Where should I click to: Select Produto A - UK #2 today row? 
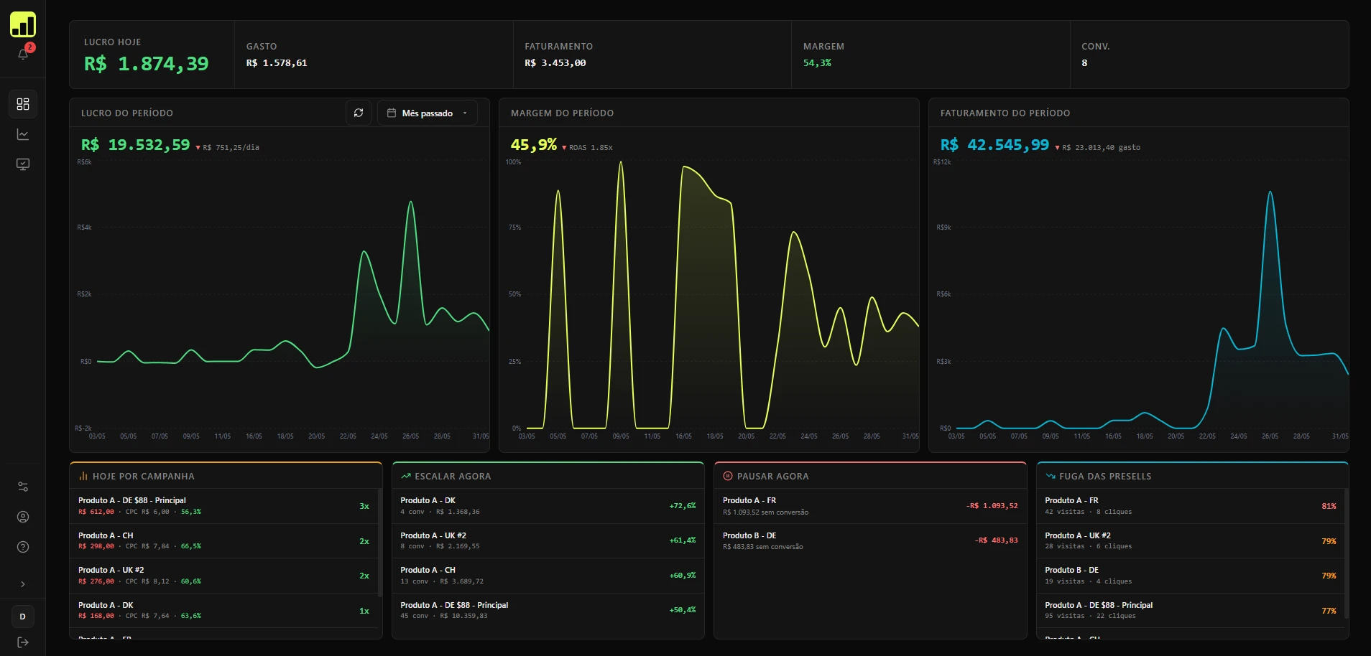click(224, 576)
